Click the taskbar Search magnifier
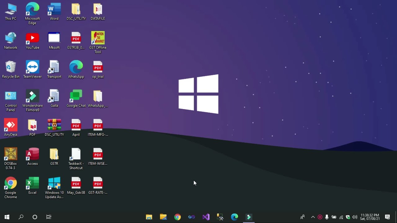Screen dimensions: 397x223 point(21,217)
